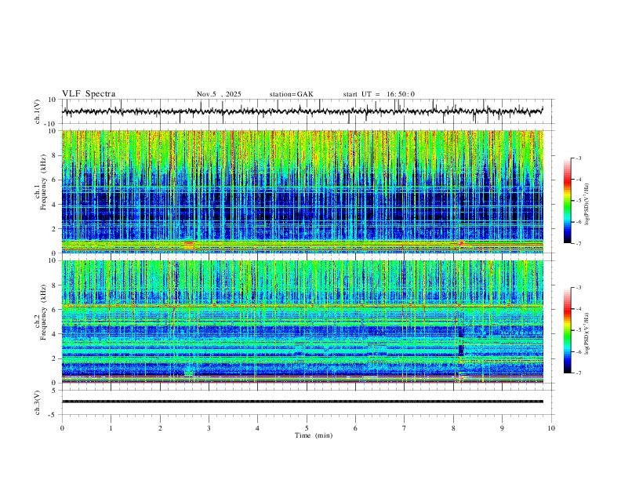
Task: Click the "-7" label on lower colorbar
Action: (x=579, y=373)
